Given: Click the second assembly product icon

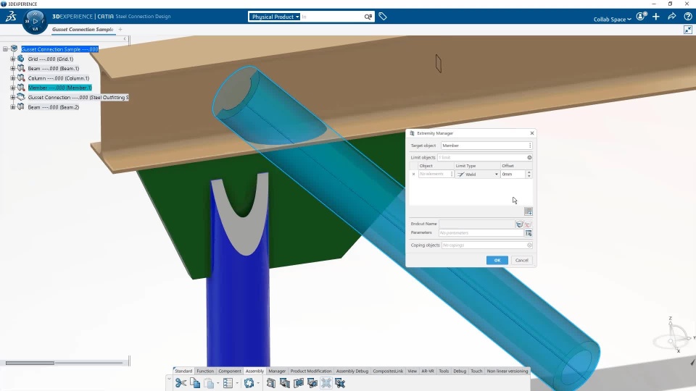Looking at the screenshot, I should tap(284, 382).
